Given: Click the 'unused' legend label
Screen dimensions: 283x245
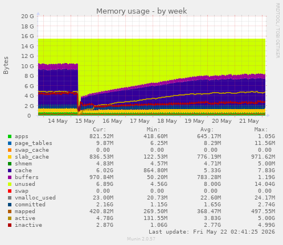Looking at the screenshot, I should tap(25, 184).
